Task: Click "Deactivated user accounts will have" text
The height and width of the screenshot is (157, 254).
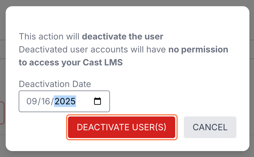Action: 92,50
